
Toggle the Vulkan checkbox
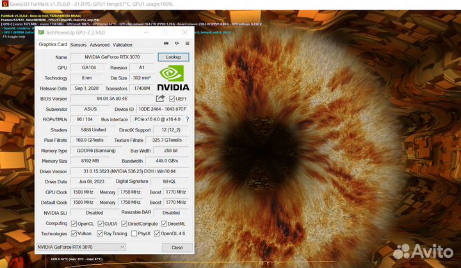[x=74, y=233]
